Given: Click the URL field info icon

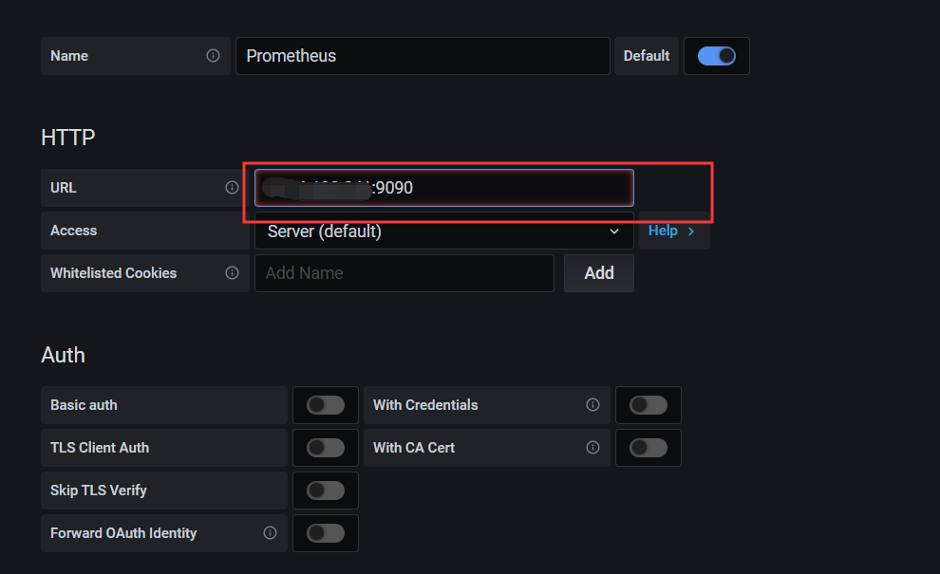Looking at the screenshot, I should [232, 188].
